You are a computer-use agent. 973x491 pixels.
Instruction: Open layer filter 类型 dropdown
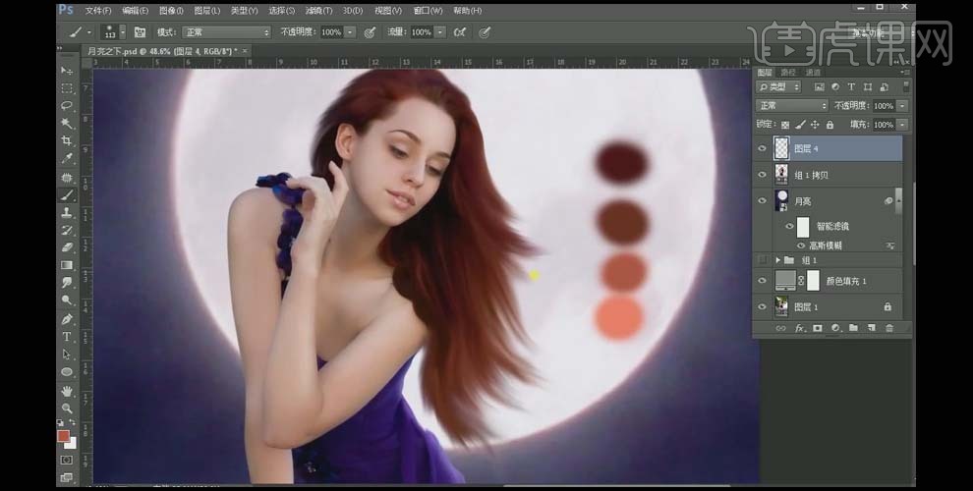(779, 86)
